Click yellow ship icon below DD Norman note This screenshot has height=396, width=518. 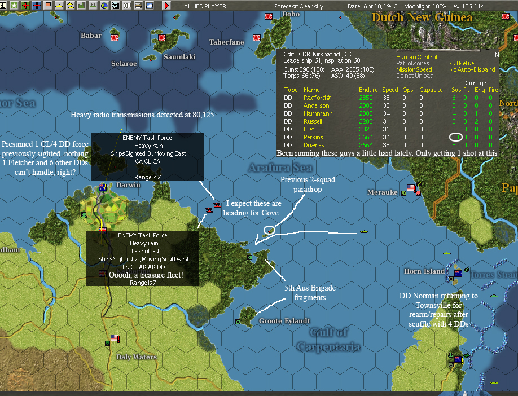coord(494,383)
